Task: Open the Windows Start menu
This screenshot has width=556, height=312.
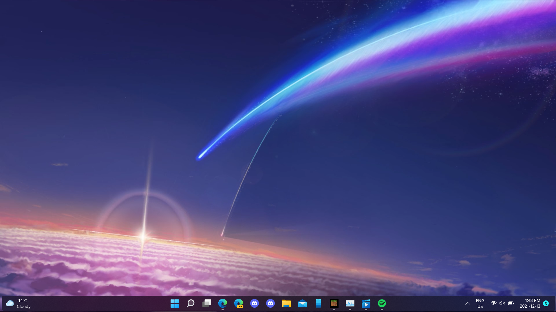Action: pyautogui.click(x=175, y=303)
